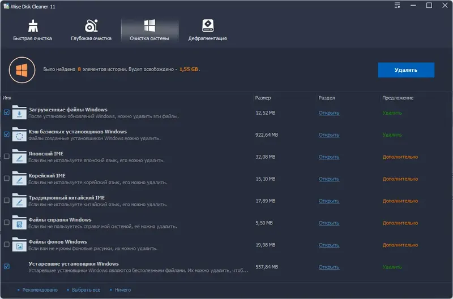Check Файлы справки Windows checkbox
Screen dimensions: 453x299
[7, 223]
